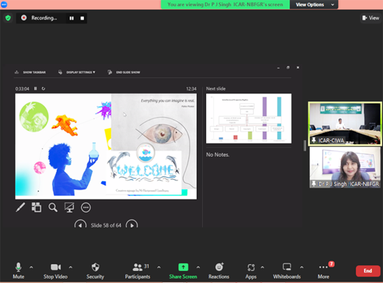The image size is (383, 283).
Task: Click the green Share Screen button
Action: point(183,269)
